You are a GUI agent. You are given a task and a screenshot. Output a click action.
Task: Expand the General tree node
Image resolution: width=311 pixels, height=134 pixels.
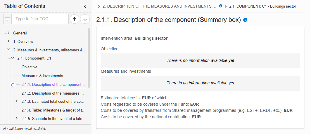(x=8, y=33)
